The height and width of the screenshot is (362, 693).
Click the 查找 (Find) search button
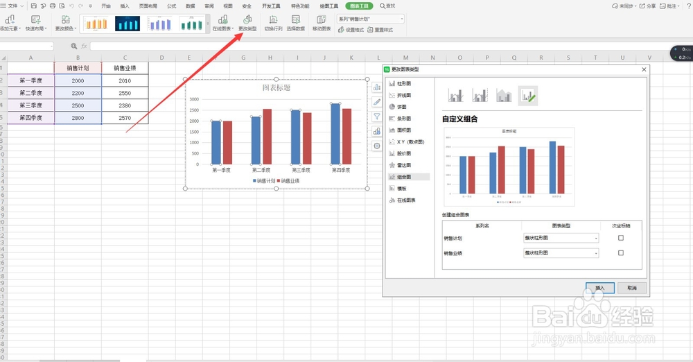tap(387, 6)
